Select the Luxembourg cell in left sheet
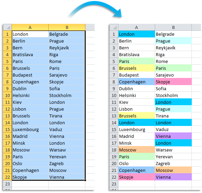 pyautogui.click(x=30, y=130)
